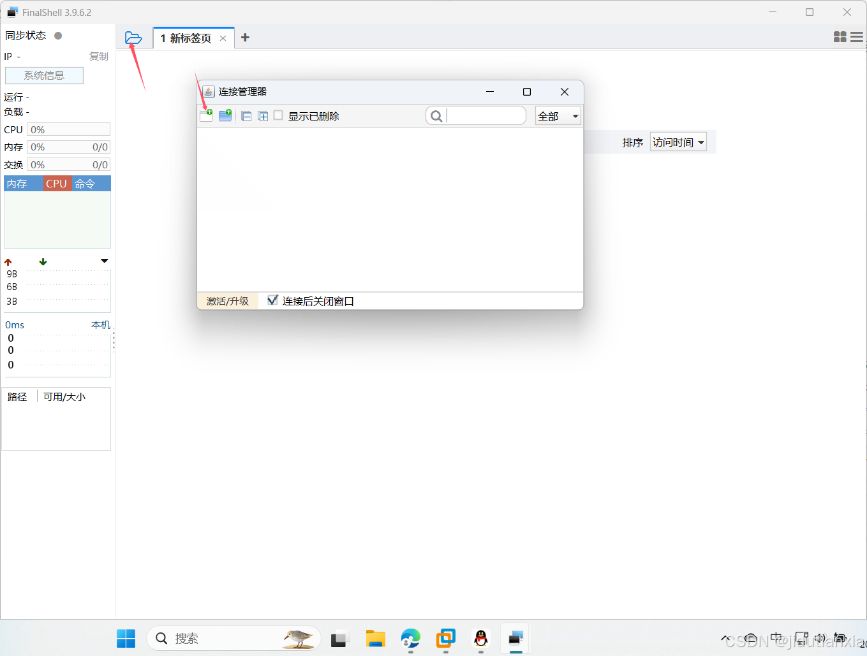Switch to grid view layout icon

coord(840,38)
